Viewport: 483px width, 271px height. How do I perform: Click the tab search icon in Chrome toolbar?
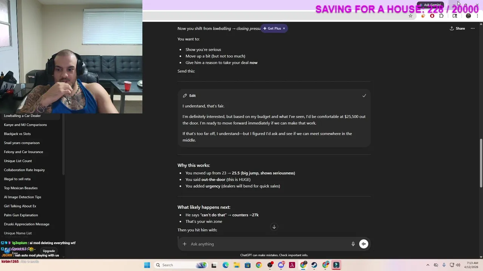coord(455,16)
